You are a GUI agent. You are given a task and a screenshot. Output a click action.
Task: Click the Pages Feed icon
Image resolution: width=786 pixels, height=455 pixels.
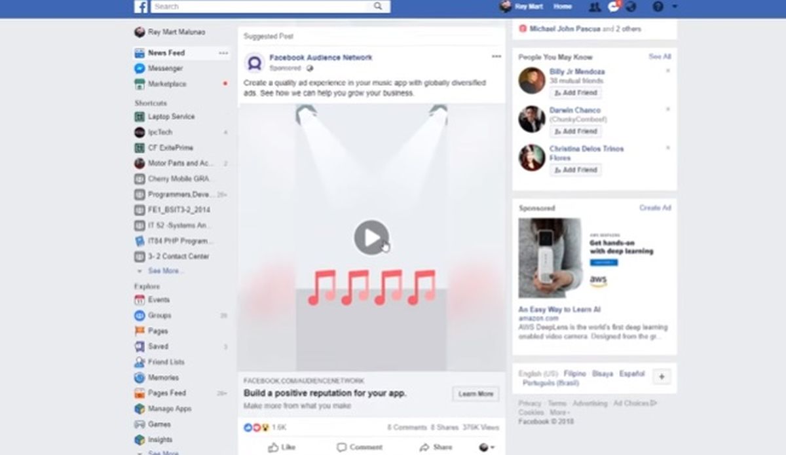click(x=140, y=393)
